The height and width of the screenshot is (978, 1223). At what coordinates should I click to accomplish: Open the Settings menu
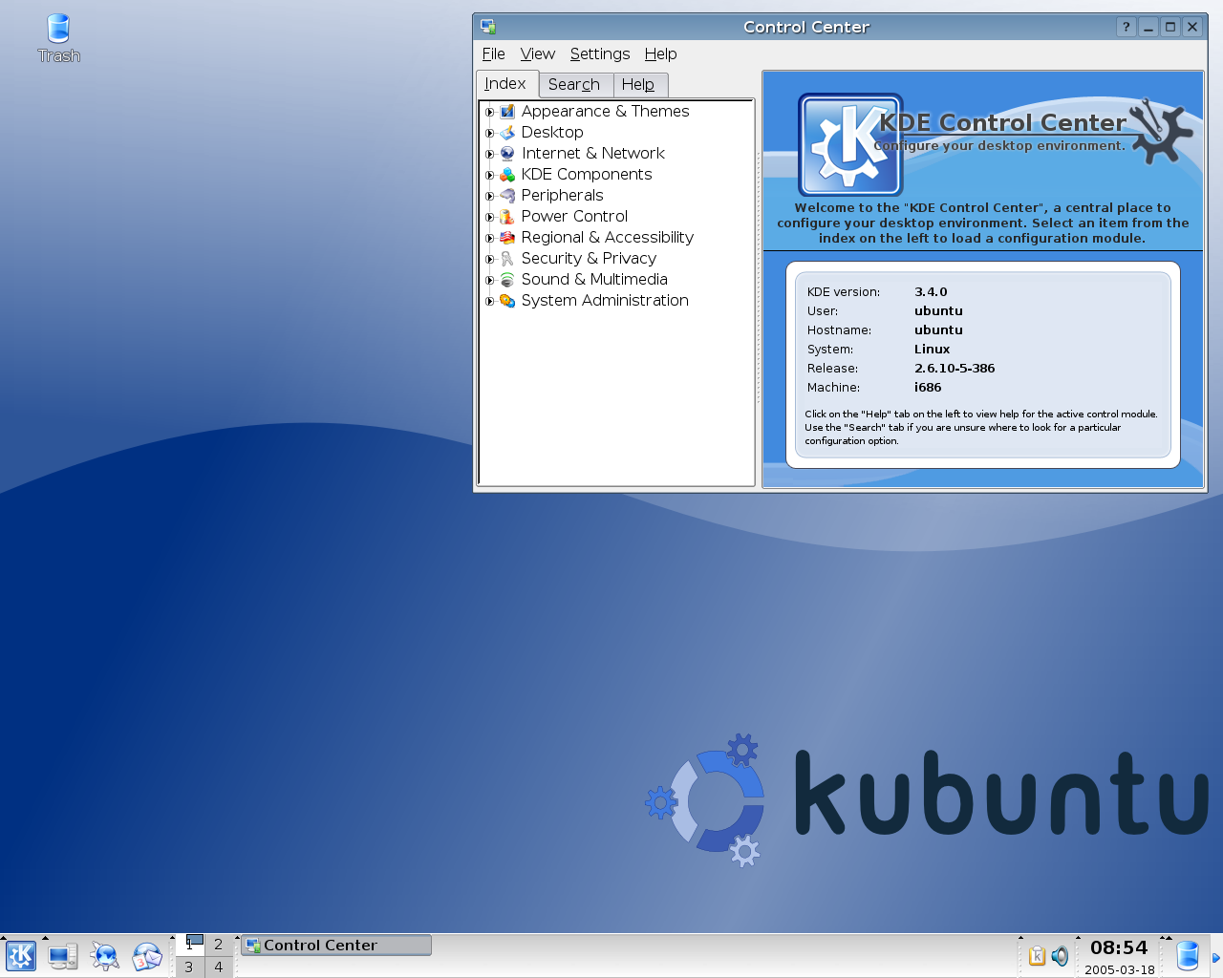(x=600, y=53)
